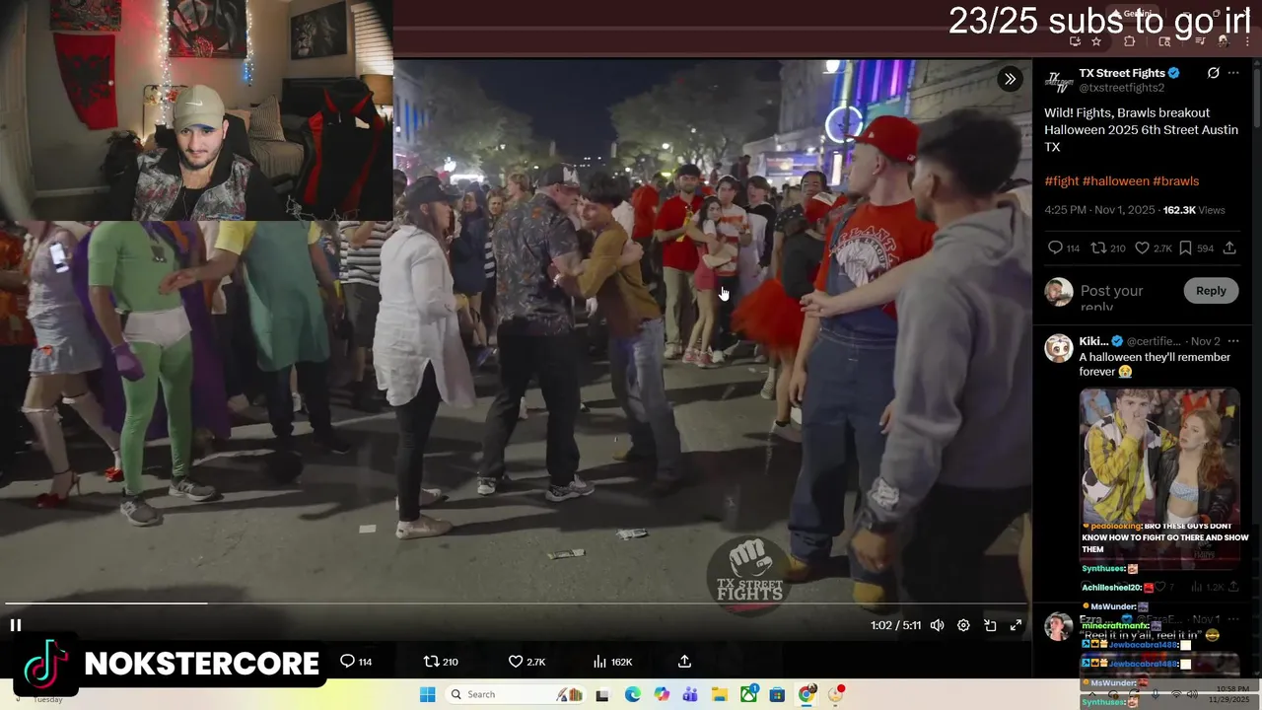
Task: Click the 4:25 PM · Nov 1, 2025 timestamp
Action: (x=1099, y=210)
